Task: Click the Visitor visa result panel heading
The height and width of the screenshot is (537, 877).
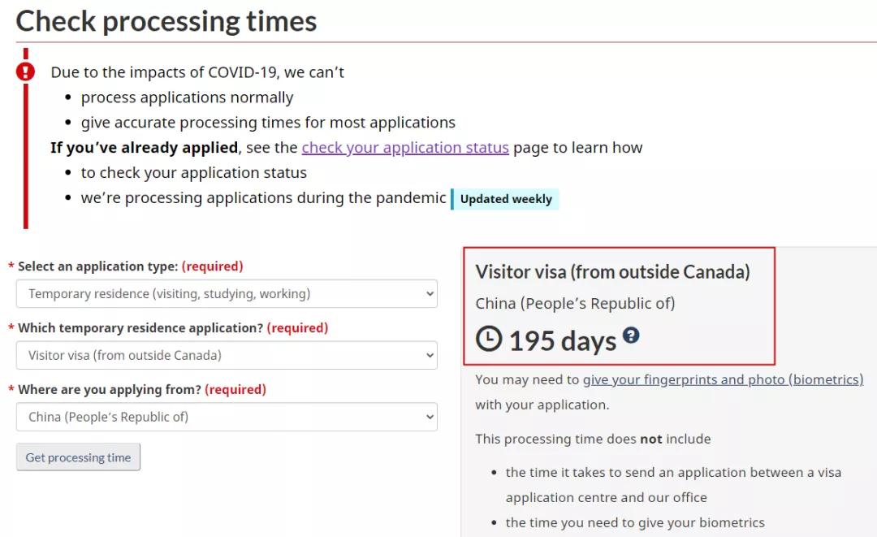Action: click(612, 271)
